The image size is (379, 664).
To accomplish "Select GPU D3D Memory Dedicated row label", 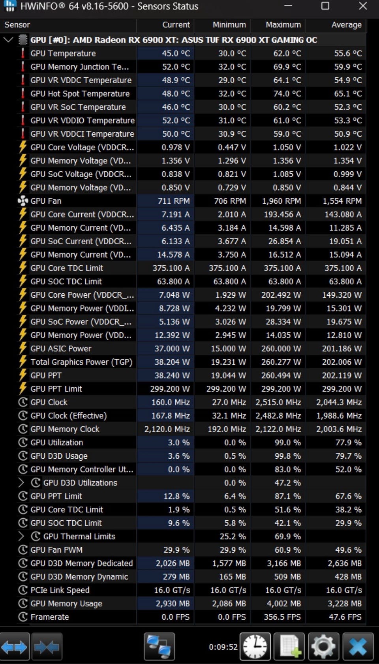I will coord(82,563).
